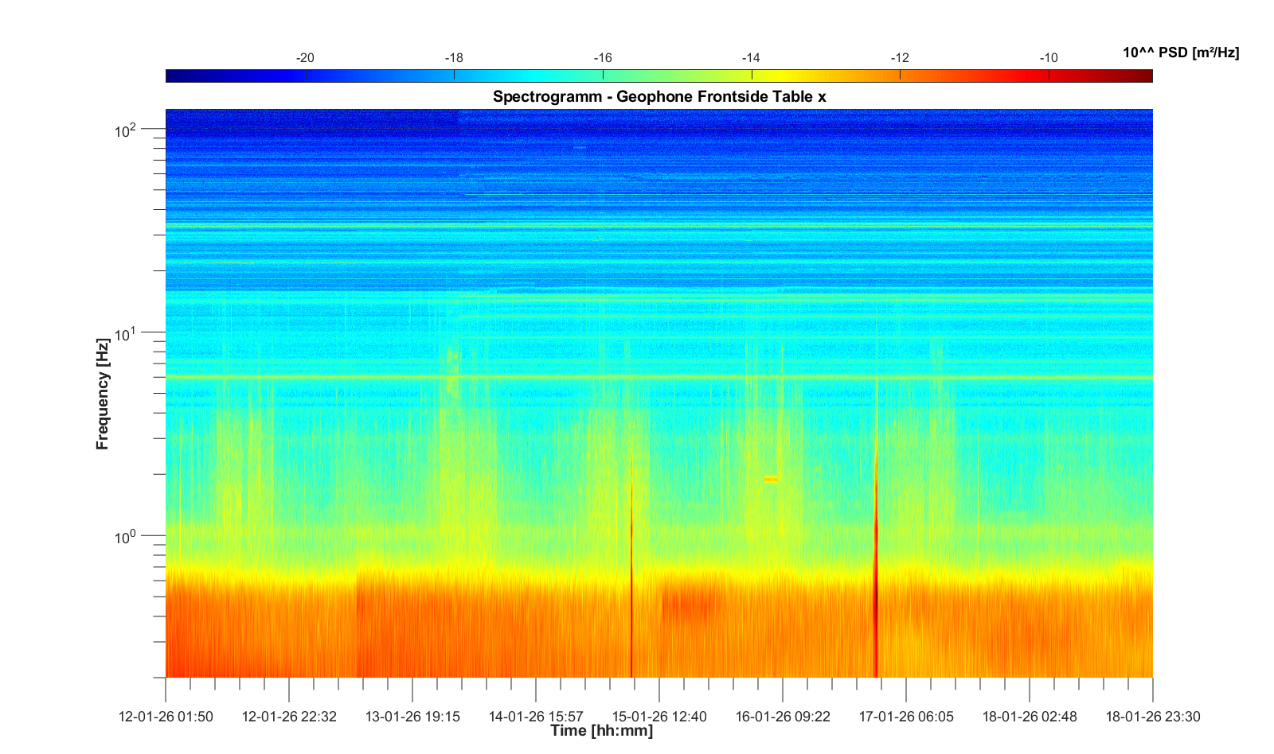The width and height of the screenshot is (1274, 754).
Task: Click the small orange marker near 2 Hz
Action: click(x=770, y=480)
